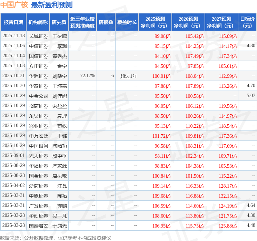Click the 中原证券 institution cell
The width and height of the screenshot is (257, 241).
(39, 196)
